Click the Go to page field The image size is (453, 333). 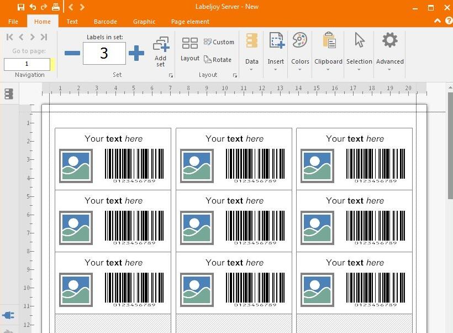point(27,64)
